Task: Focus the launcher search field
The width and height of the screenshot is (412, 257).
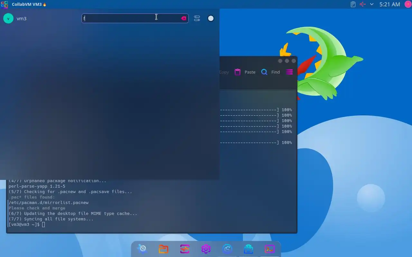Action: 135,18
